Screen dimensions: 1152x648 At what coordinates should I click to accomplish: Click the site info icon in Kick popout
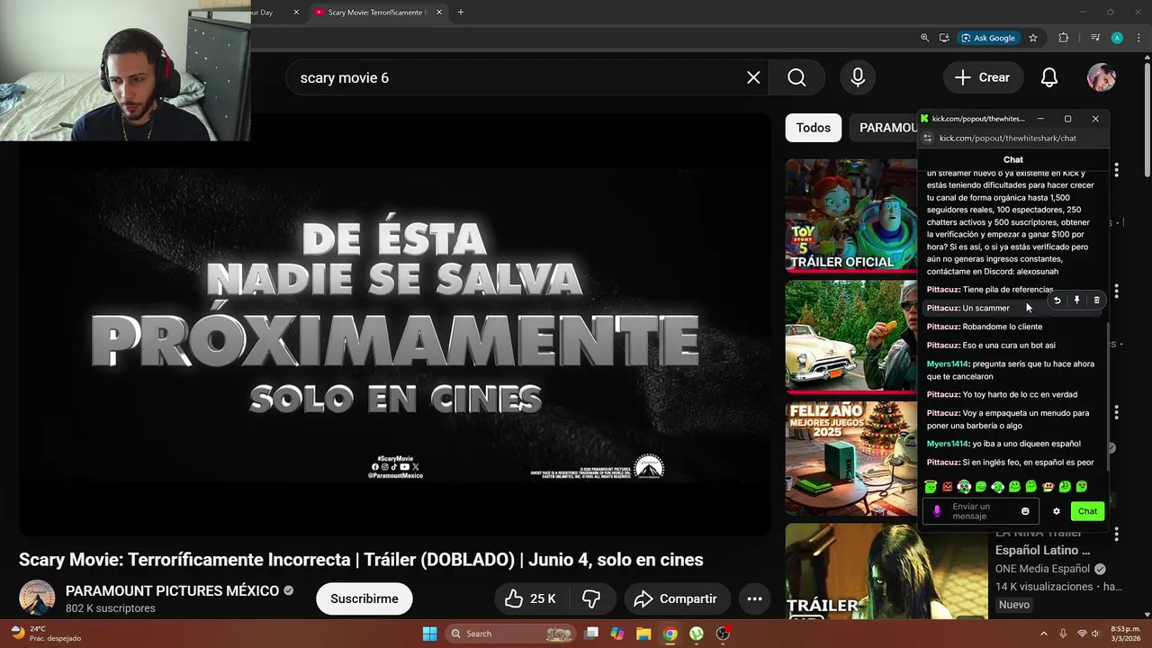928,139
